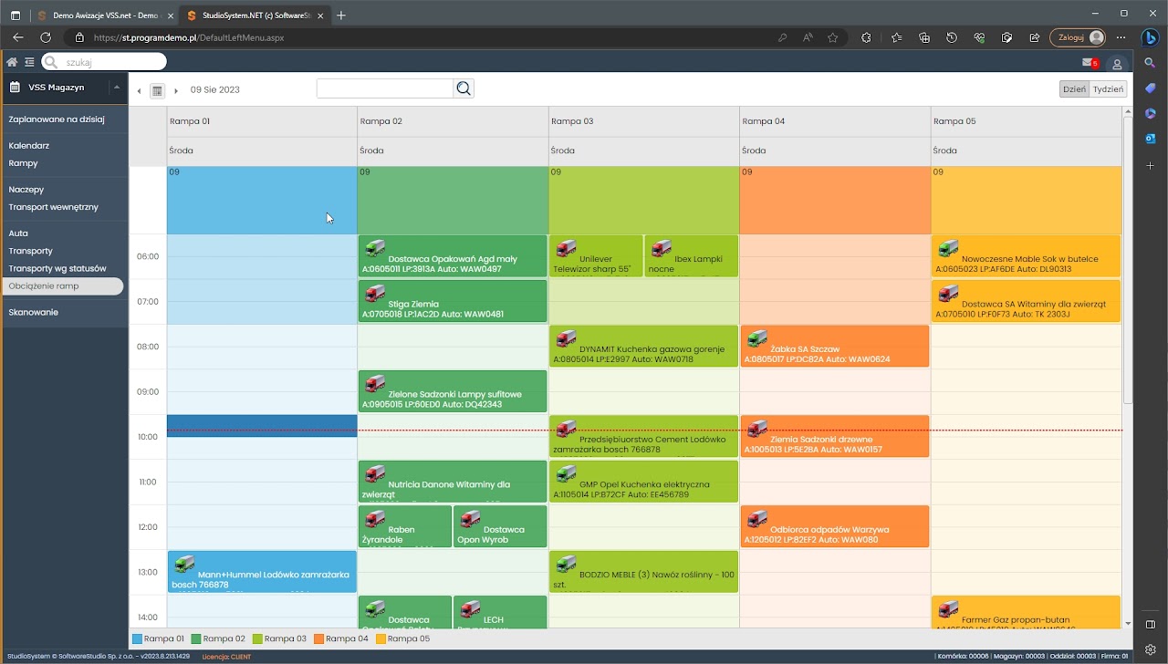Collapse the VSS Magazyn menu arrow
Screen dimensions: 1168x664
pyautogui.click(x=116, y=88)
